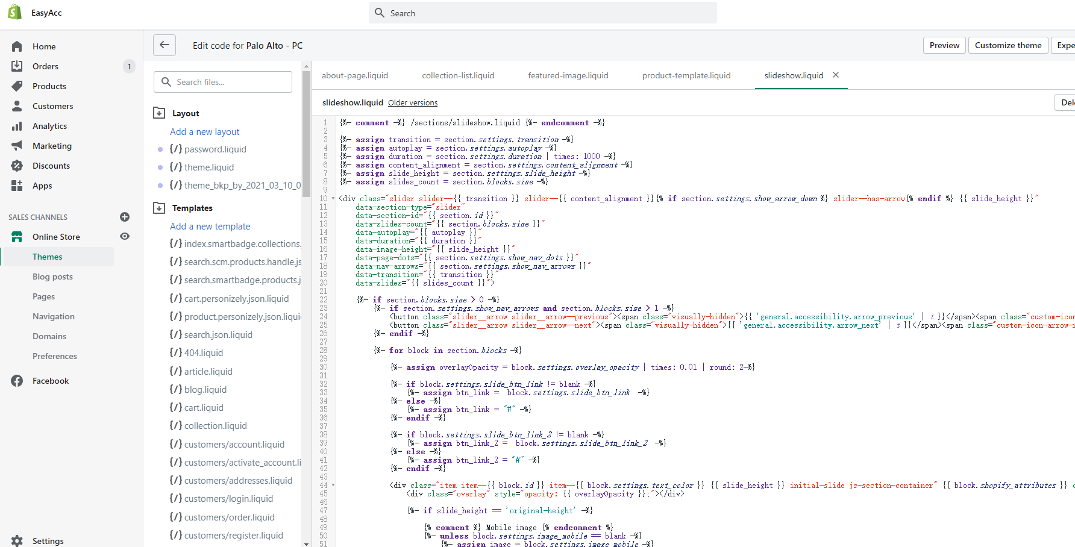The image size is (1075, 547).
Task: Open the Older versions link
Action: 413,103
